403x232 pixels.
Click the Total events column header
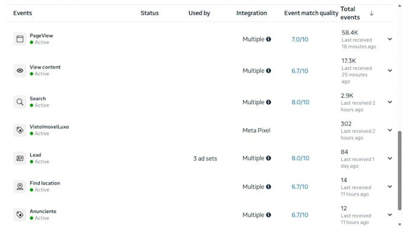pyautogui.click(x=350, y=13)
